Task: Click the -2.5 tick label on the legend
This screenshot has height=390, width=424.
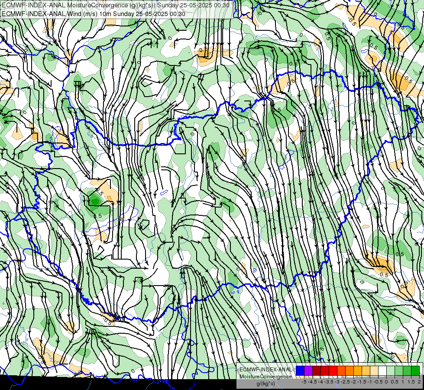Action: pos(345,382)
